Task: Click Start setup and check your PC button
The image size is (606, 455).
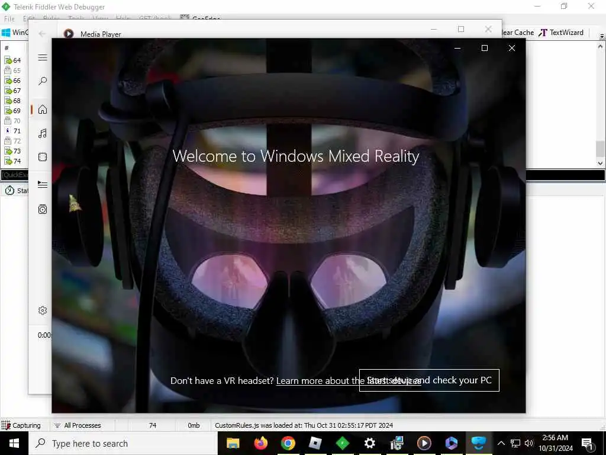Action: 429,380
